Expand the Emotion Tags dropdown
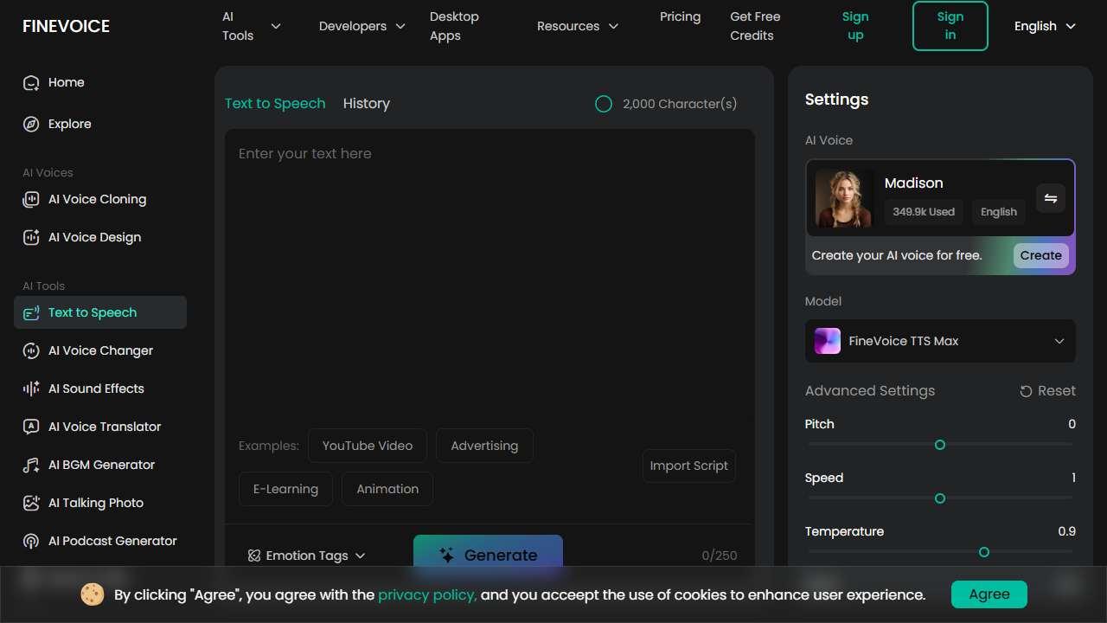The image size is (1107, 623). pyautogui.click(x=307, y=556)
